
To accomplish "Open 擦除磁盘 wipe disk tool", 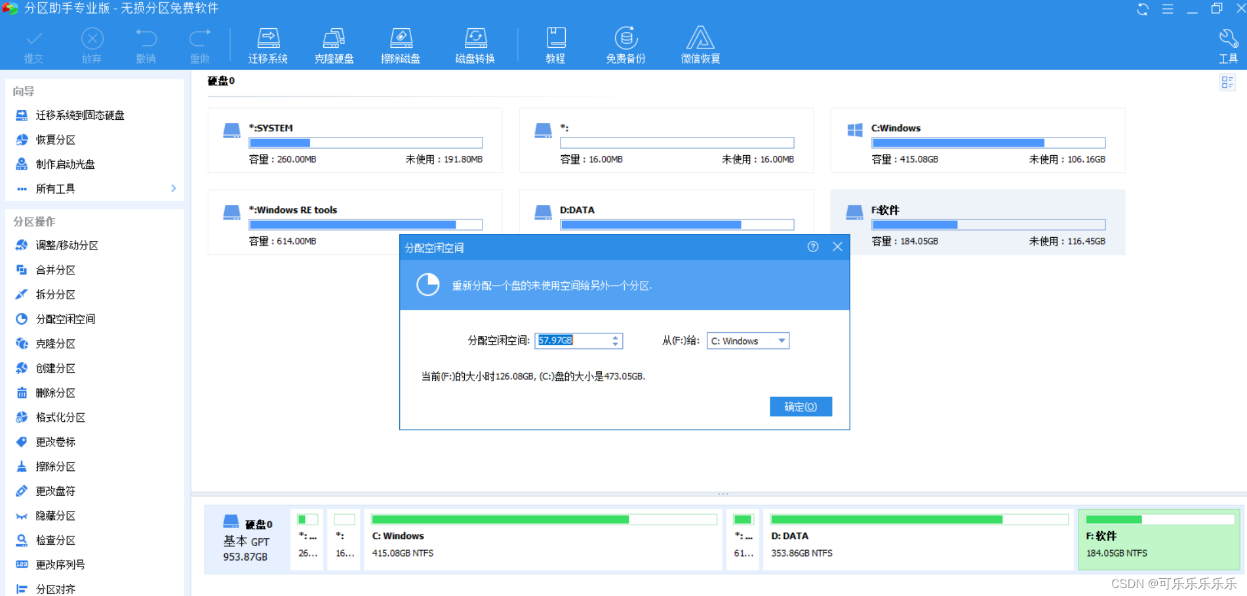I will tap(401, 46).
